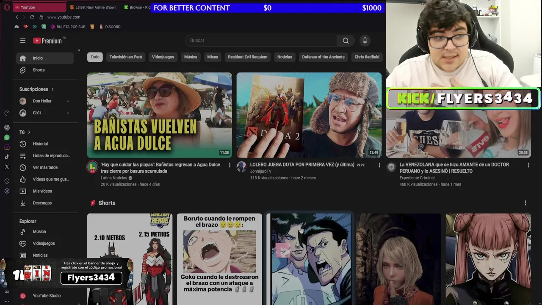
Task: Reload the page with the refresh icon
Action: pos(32,17)
